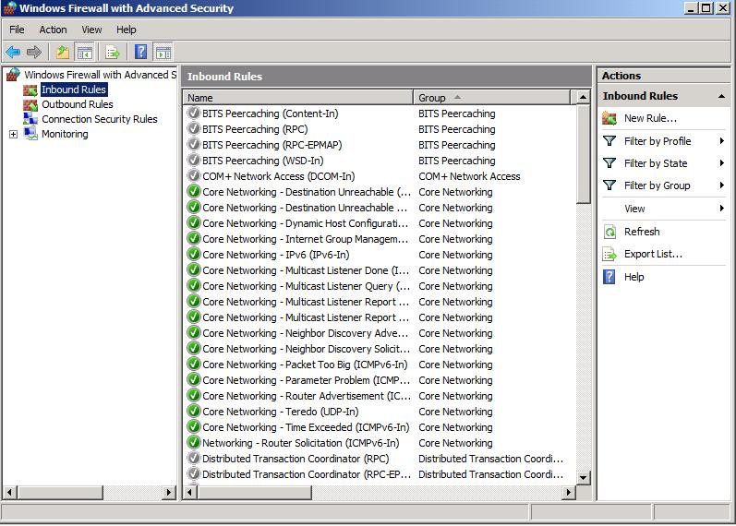The image size is (736, 526).
Task: Click tree pane scroll right arrow
Action: pos(169,492)
